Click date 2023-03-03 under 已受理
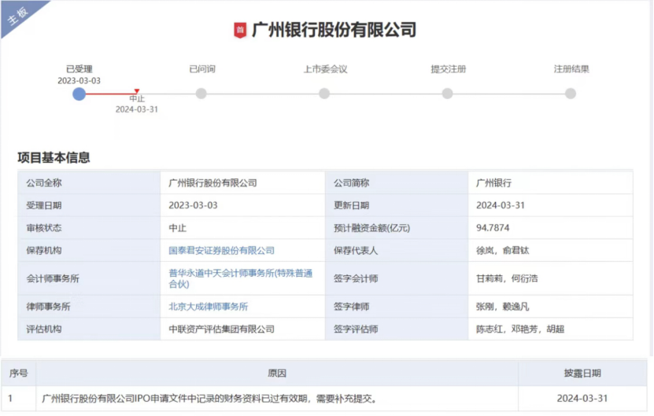 tap(79, 80)
